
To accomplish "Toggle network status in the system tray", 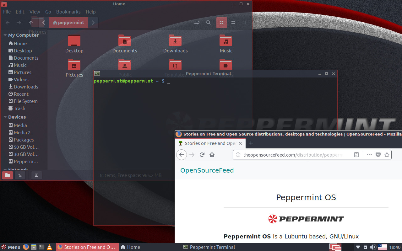I will pyautogui.click(x=358, y=247).
